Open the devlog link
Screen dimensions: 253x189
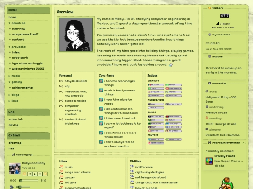pyautogui.click(x=14, y=125)
